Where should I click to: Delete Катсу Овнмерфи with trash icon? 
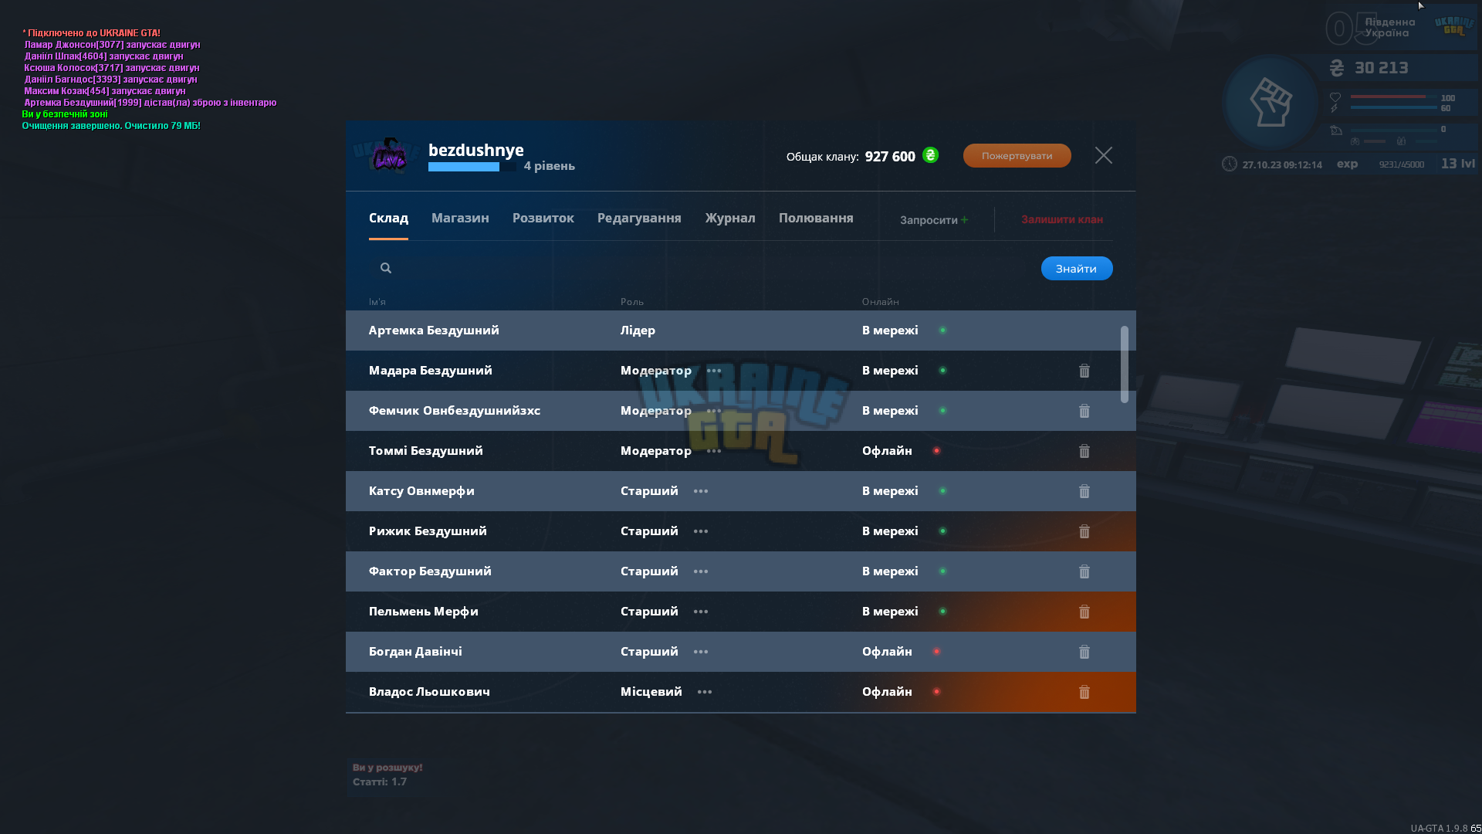(x=1084, y=491)
